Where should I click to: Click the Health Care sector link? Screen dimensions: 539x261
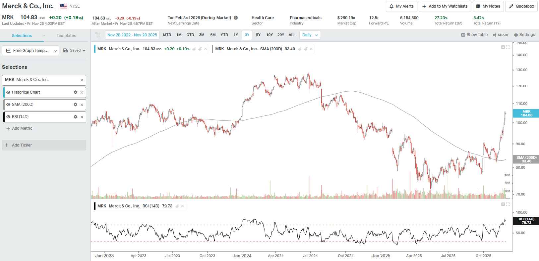click(263, 18)
